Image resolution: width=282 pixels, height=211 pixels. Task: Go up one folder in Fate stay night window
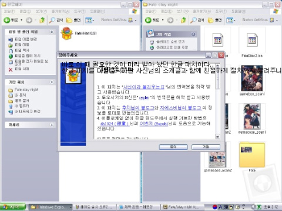pyautogui.click(x=183, y=20)
